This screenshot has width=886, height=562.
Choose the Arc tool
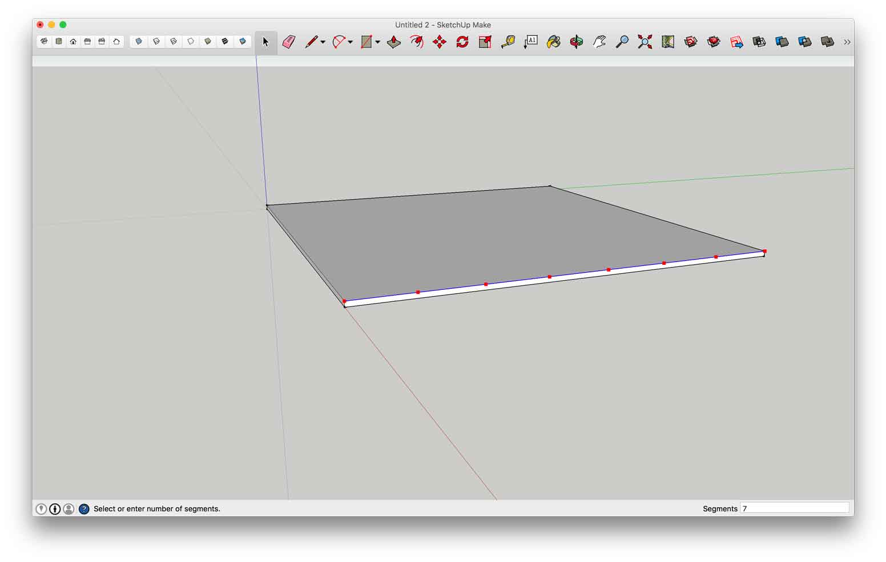pos(339,42)
